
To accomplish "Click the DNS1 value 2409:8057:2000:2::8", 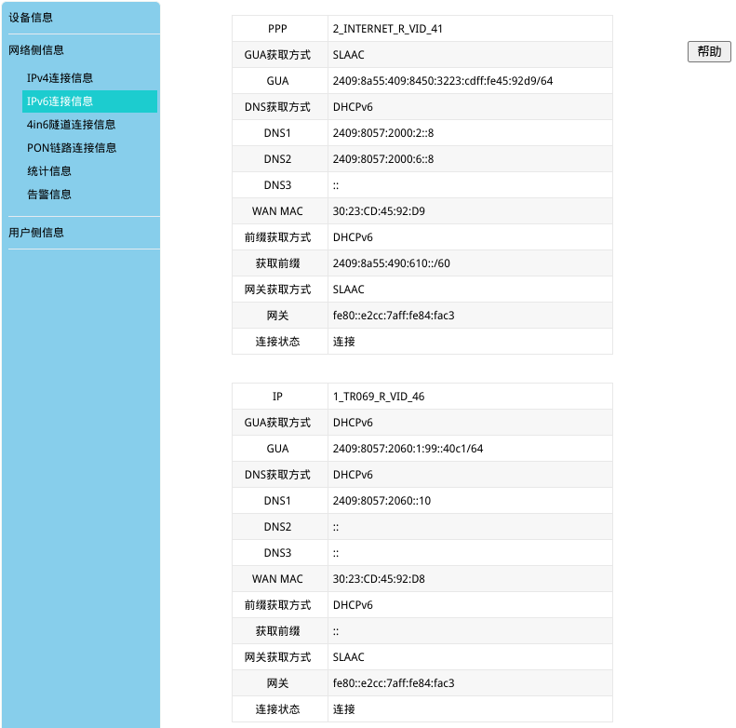I will point(382,133).
